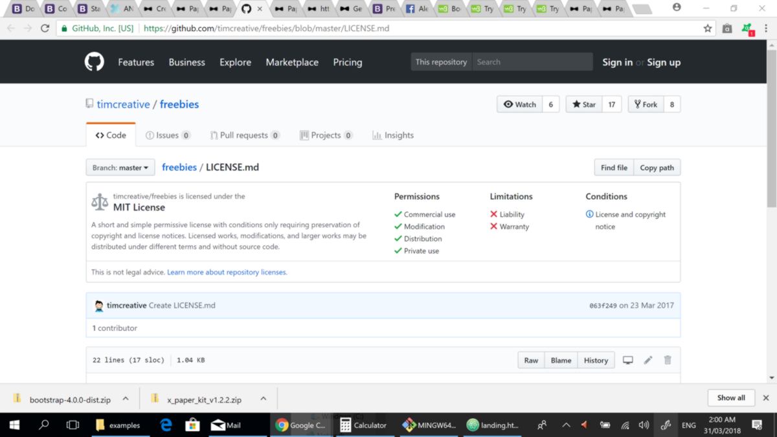
Task: Open the file History
Action: [596, 360]
